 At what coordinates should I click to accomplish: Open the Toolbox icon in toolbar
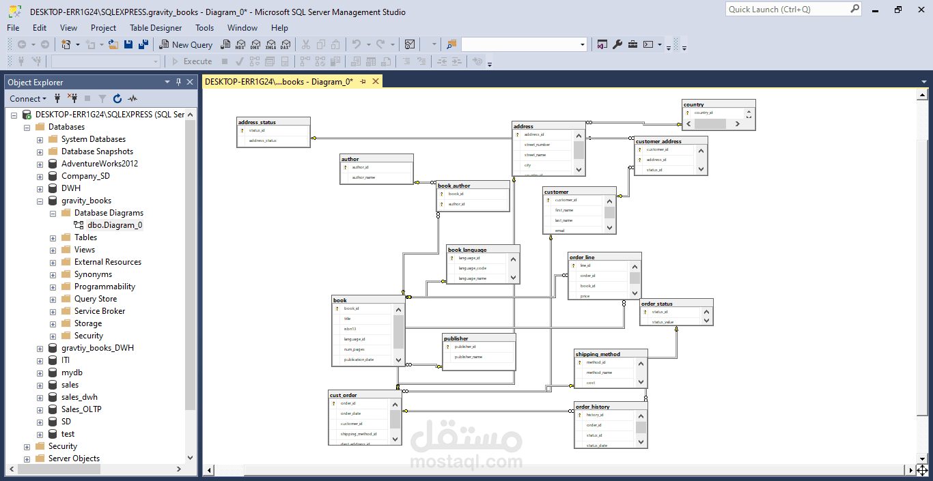632,44
